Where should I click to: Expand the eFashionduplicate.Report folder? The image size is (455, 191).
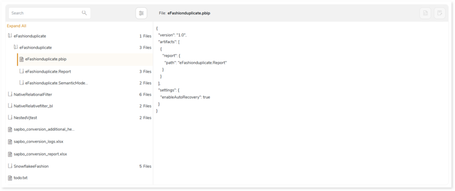(x=22, y=71)
